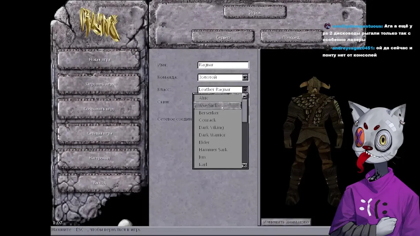Collapse the Класс dropdown Leather Ragnar
420x236 pixels.
(x=223, y=89)
